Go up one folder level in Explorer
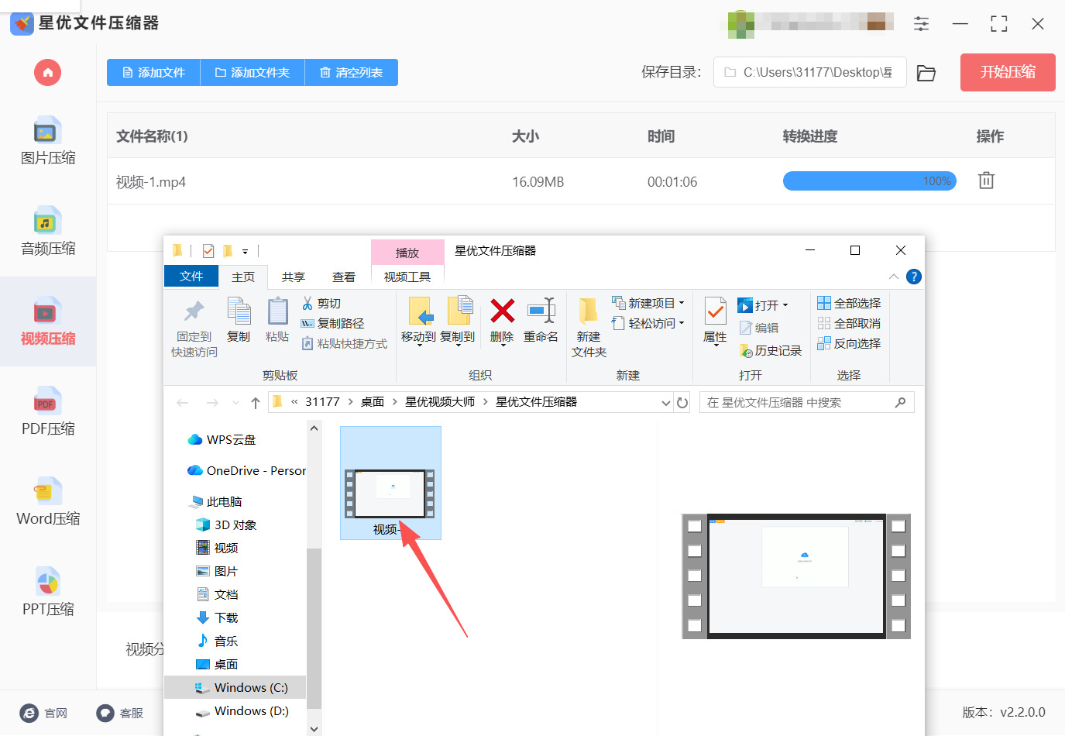This screenshot has height=736, width=1065. (256, 403)
